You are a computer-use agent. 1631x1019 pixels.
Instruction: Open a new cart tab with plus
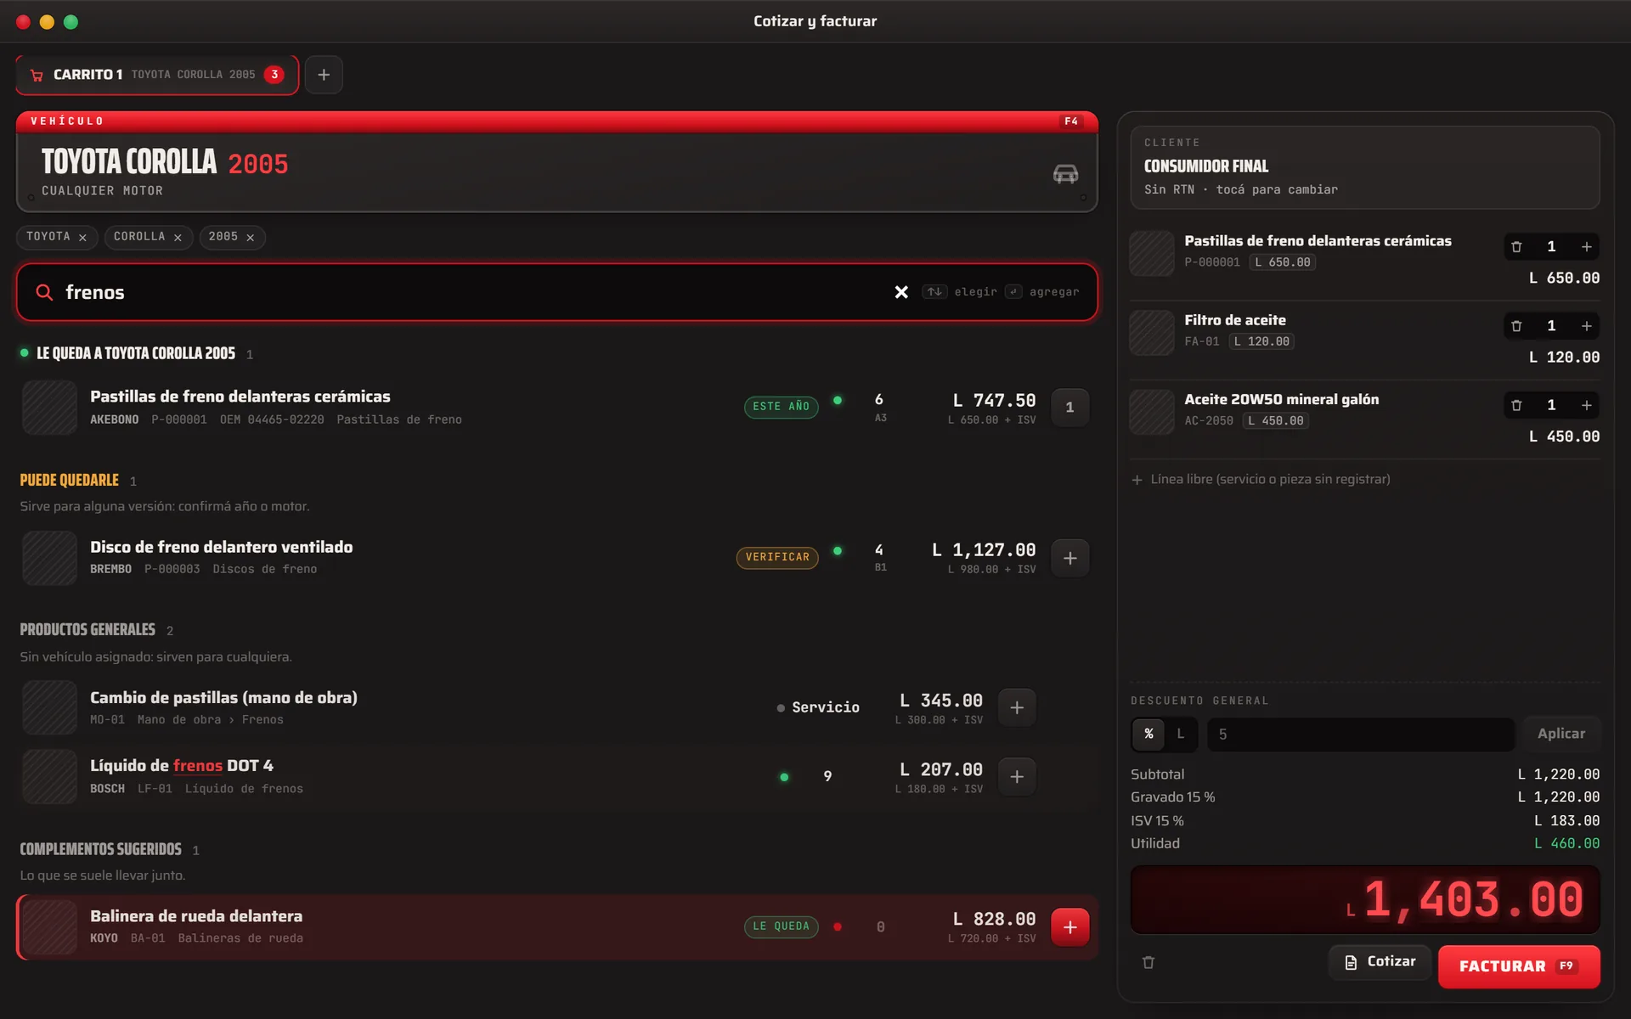click(324, 75)
